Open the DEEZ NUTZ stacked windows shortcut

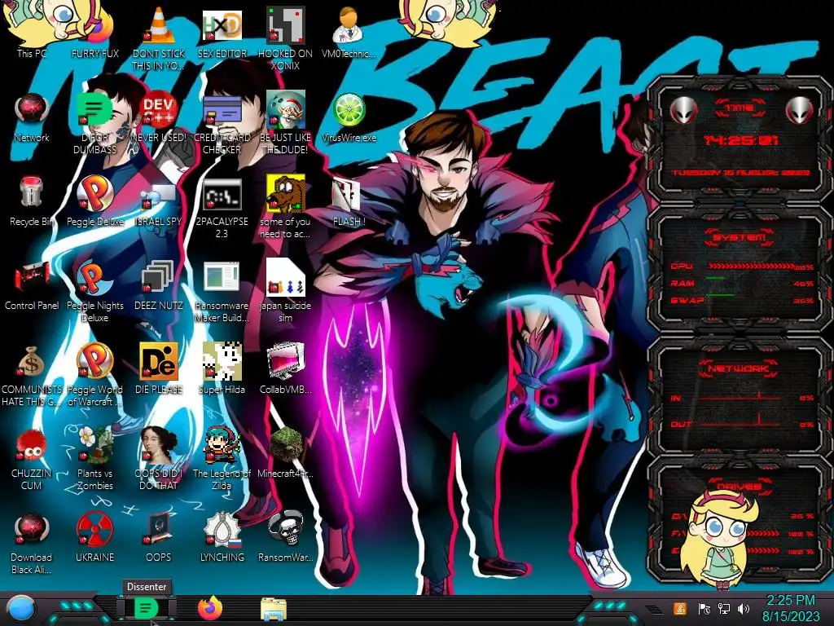159,284
